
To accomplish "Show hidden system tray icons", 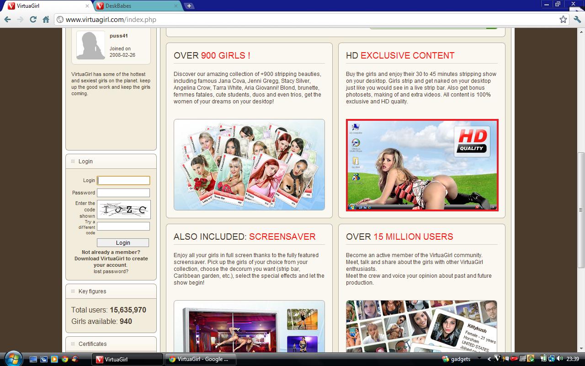I will 489,359.
